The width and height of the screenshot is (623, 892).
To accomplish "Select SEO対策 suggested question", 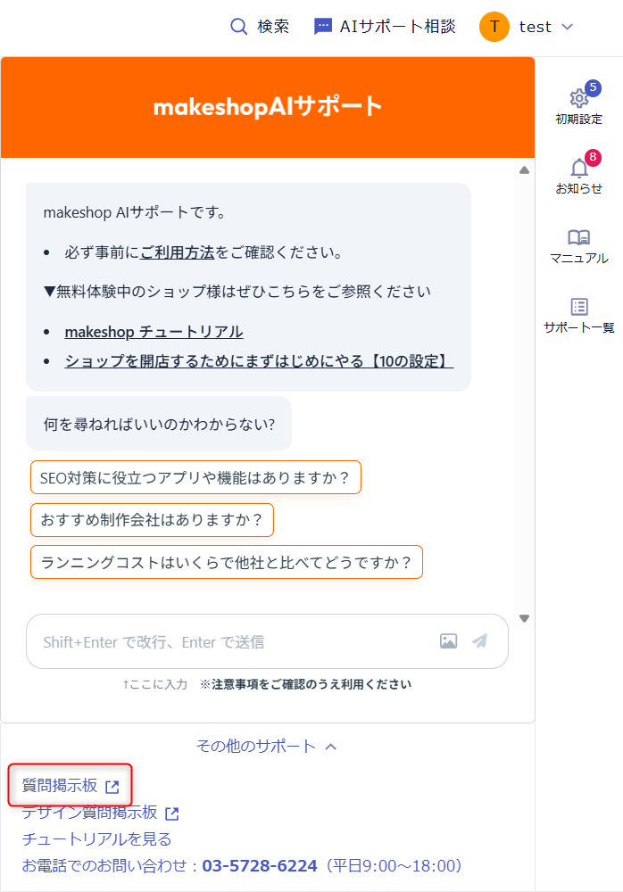I will tap(195, 477).
